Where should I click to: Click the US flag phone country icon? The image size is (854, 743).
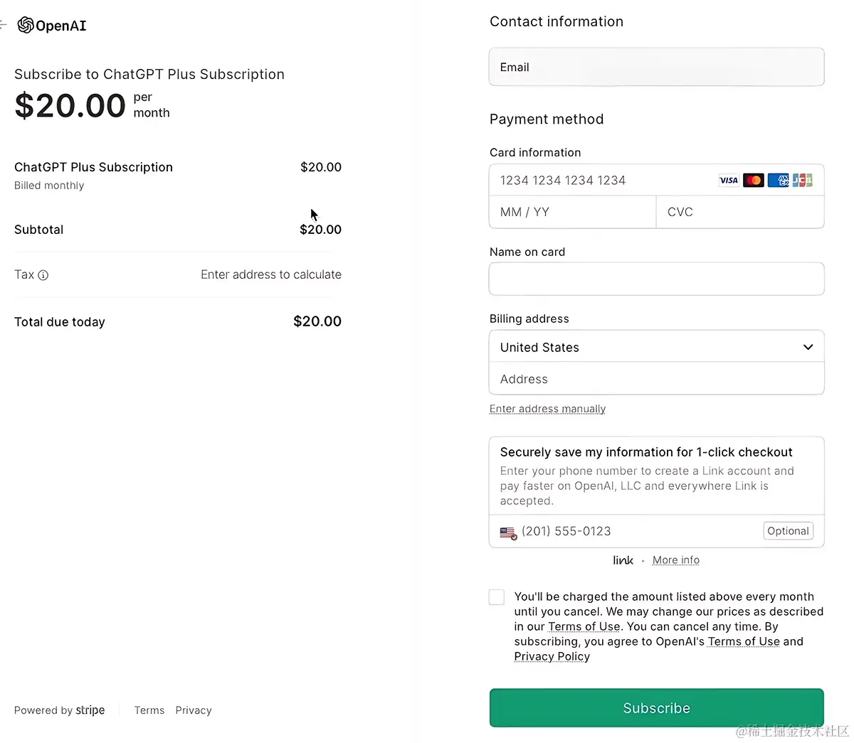[x=508, y=533]
